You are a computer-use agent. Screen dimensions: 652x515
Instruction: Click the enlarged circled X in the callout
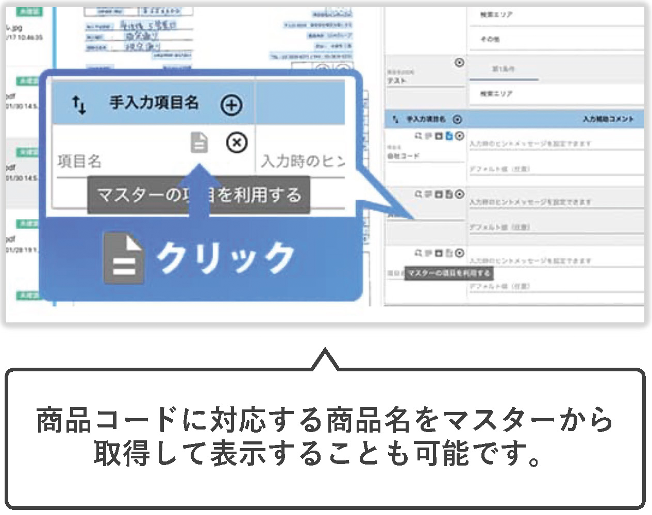click(237, 143)
